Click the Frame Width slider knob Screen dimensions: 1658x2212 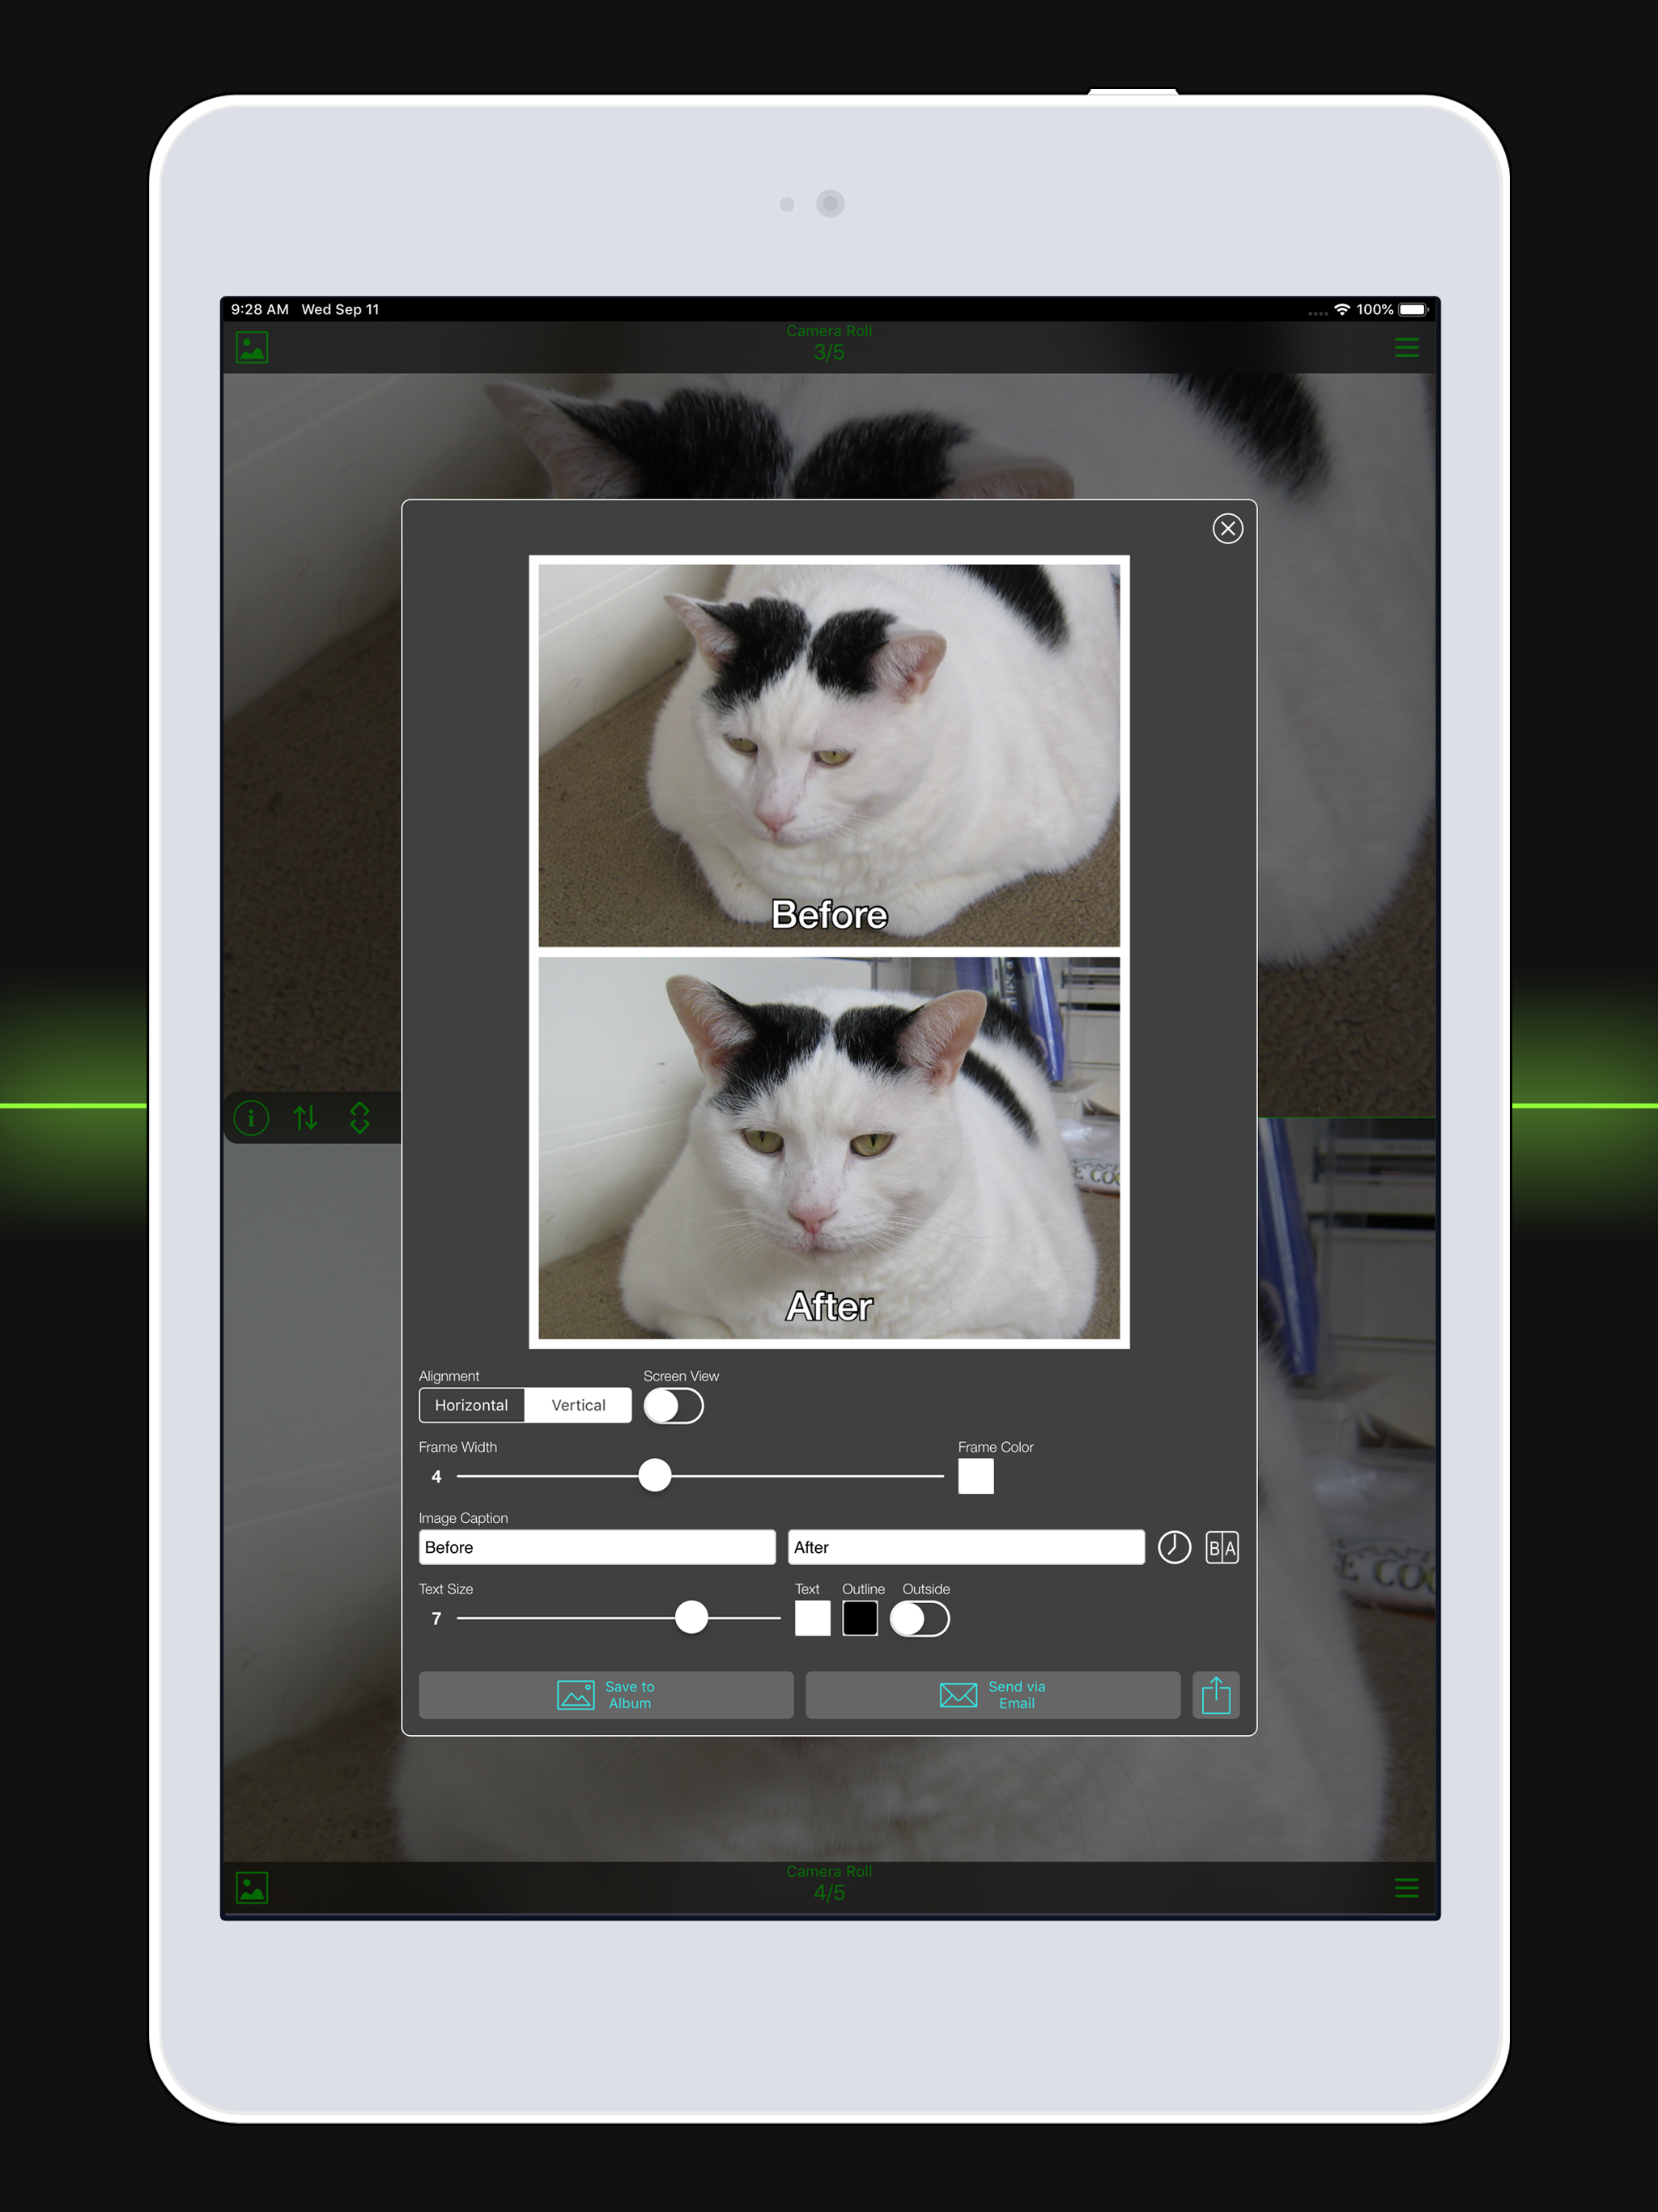[655, 1475]
